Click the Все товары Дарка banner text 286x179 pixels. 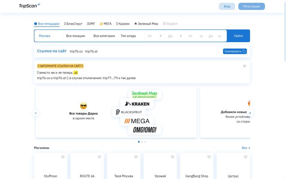[83, 113]
